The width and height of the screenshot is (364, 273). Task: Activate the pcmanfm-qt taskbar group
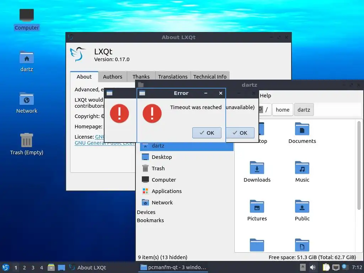click(173, 267)
